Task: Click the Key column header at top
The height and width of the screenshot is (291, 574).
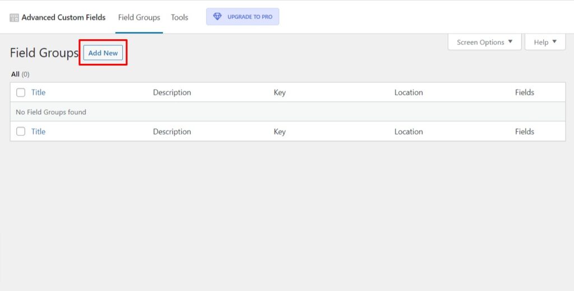Action: 280,92
